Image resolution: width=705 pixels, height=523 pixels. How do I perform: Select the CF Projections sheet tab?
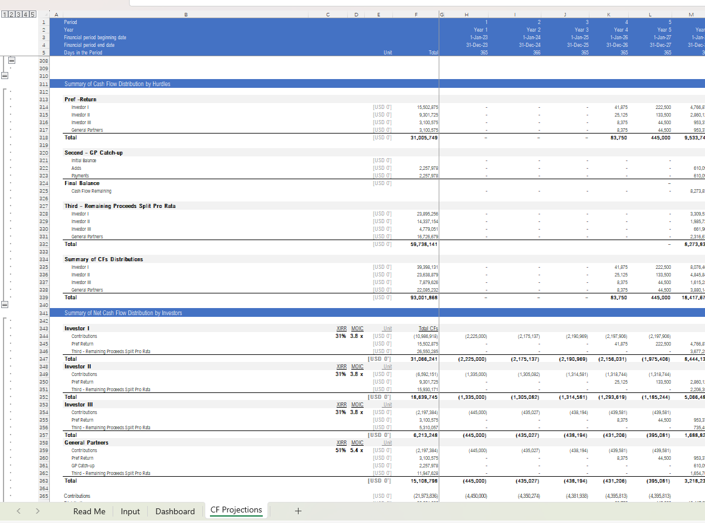pyautogui.click(x=236, y=510)
